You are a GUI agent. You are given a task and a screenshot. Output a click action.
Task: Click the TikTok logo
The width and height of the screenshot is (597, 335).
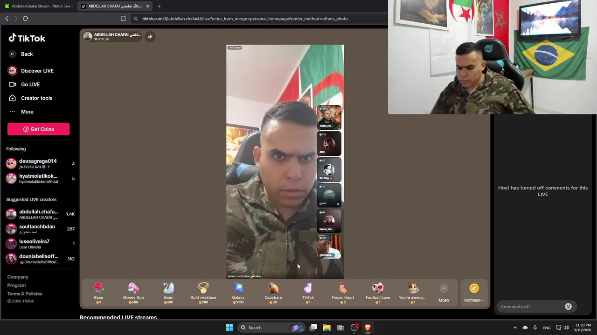[x=27, y=38]
